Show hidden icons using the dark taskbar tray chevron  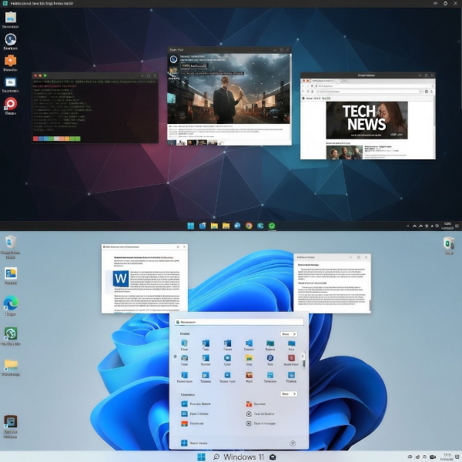[x=414, y=226]
